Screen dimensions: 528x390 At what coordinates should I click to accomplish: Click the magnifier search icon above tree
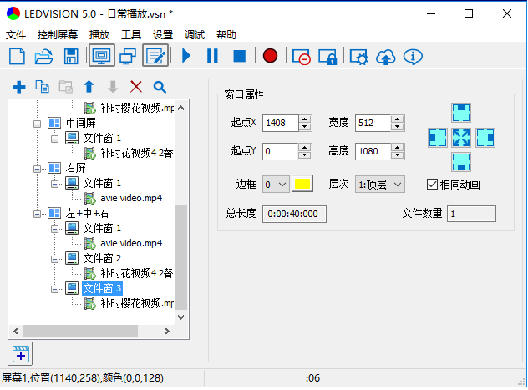pyautogui.click(x=160, y=87)
